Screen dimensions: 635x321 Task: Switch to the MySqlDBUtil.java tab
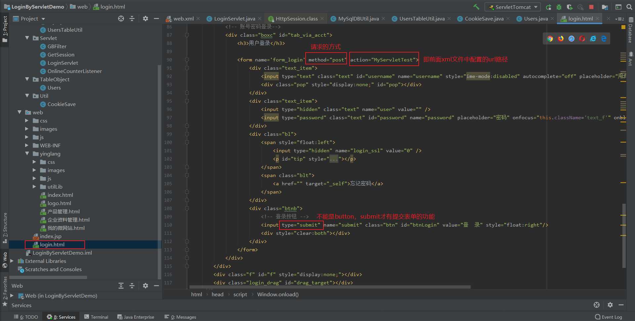pos(358,19)
